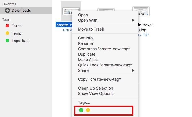This screenshot has height=117, width=192.
Task: Apply the yellow tag in context menu
Action: tap(88, 110)
